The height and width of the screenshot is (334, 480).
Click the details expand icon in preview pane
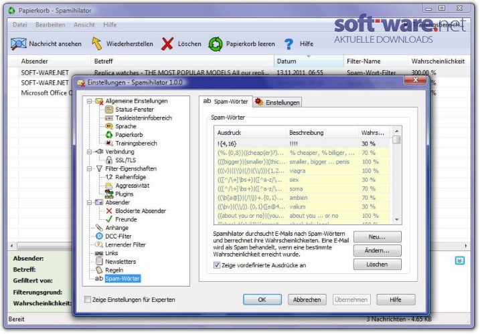459,261
